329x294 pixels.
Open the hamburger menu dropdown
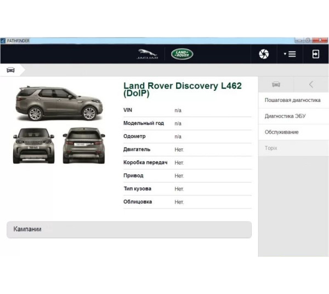coord(290,54)
